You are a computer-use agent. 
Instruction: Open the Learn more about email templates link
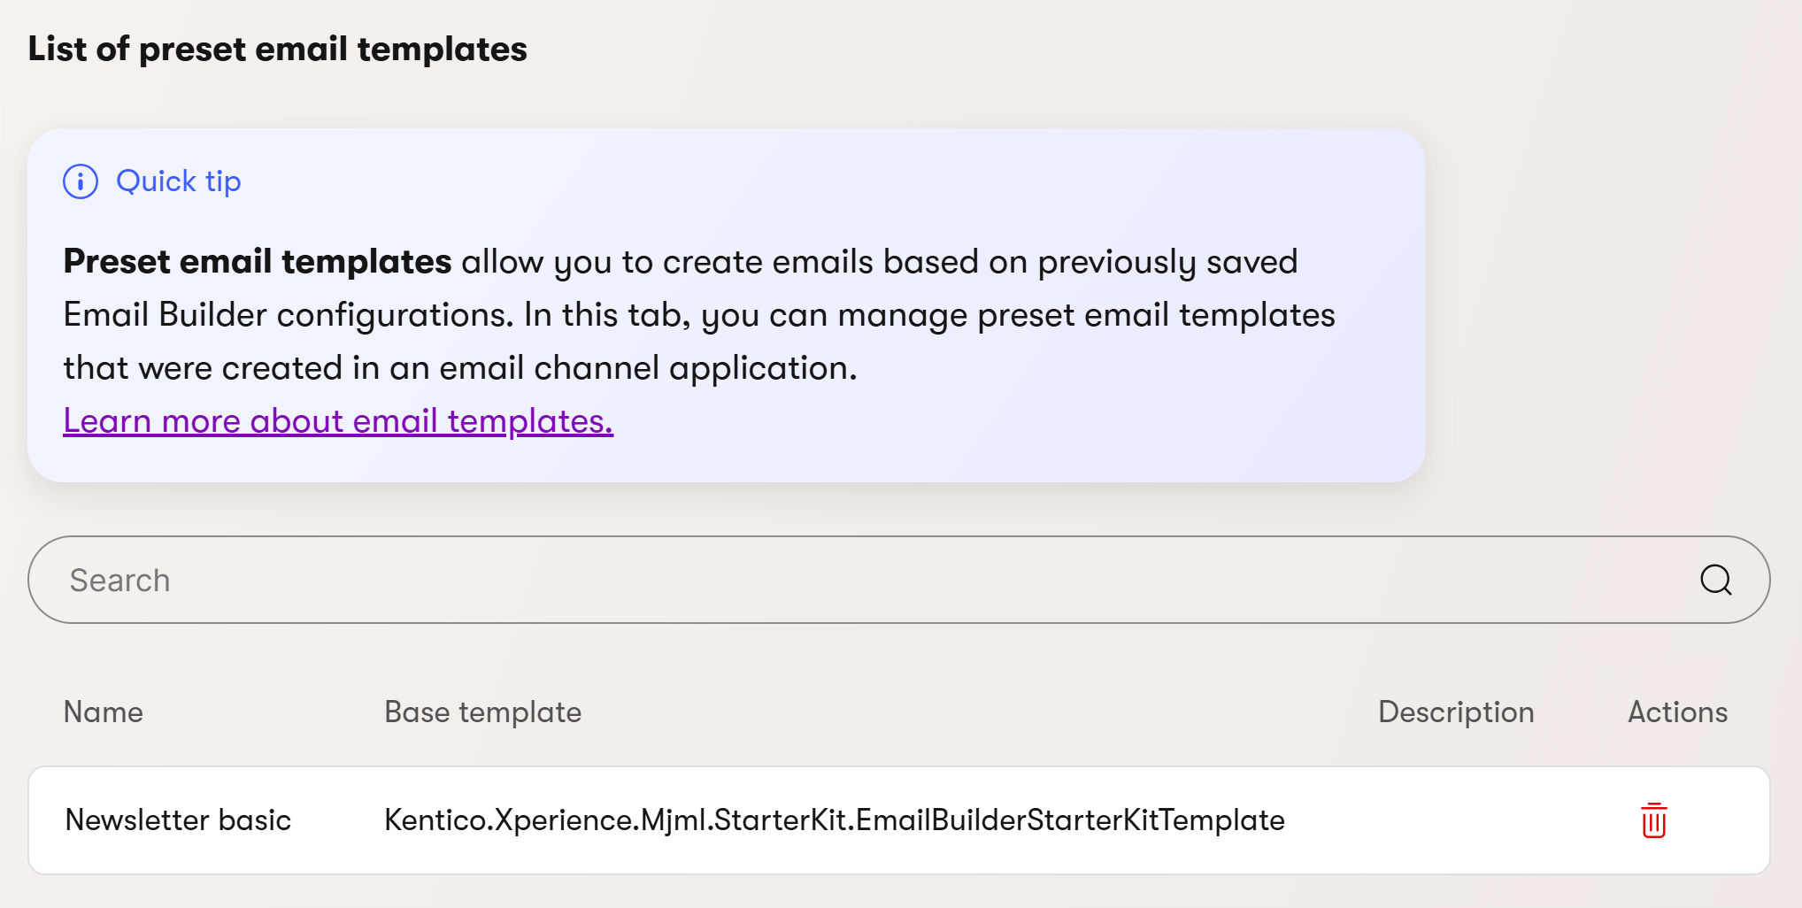tap(337, 420)
